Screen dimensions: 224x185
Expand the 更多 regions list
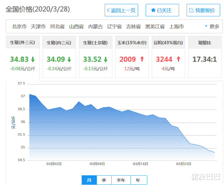click(212, 26)
